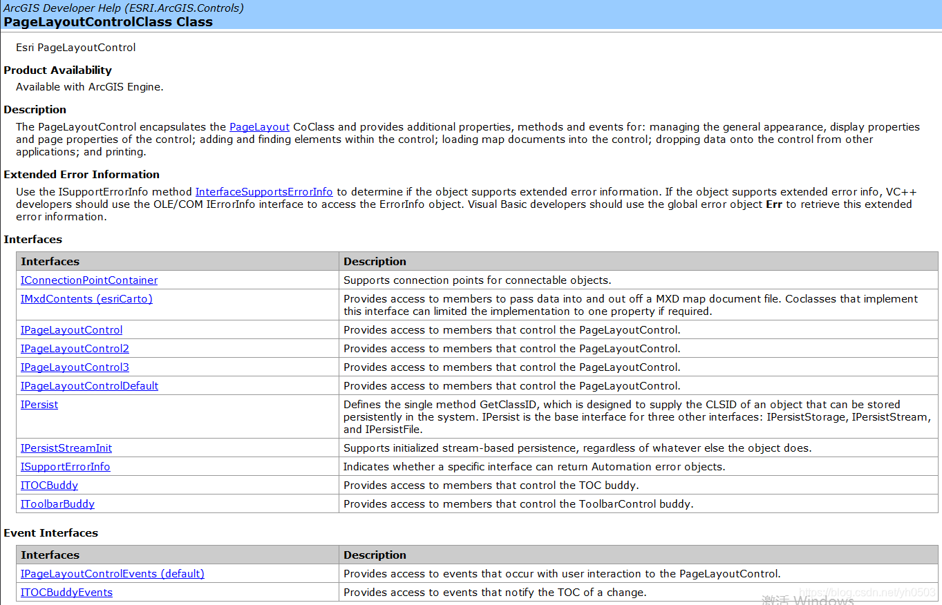942x605 pixels.
Task: Open the IPageLayoutControl2 link
Action: 75,349
